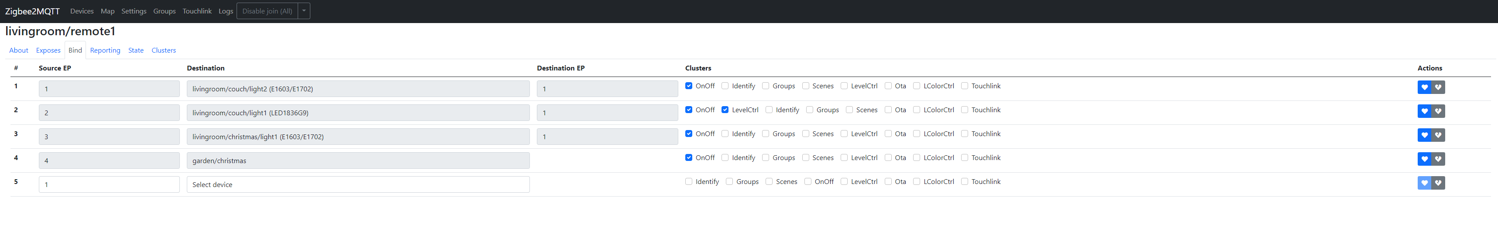This screenshot has width=1498, height=244.
Task: Open destination dropdown showing livingroom/couch/light1
Action: (357, 113)
